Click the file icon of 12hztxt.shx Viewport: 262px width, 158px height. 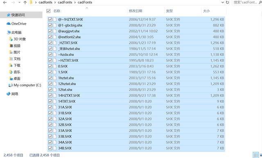pos(55,84)
